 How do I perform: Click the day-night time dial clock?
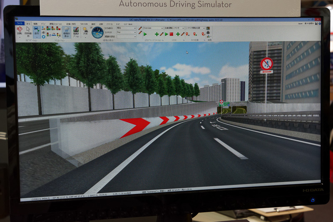(x=97, y=32)
